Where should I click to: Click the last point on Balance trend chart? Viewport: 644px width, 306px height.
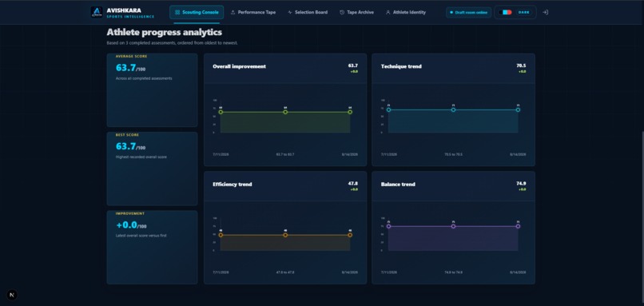click(x=518, y=226)
